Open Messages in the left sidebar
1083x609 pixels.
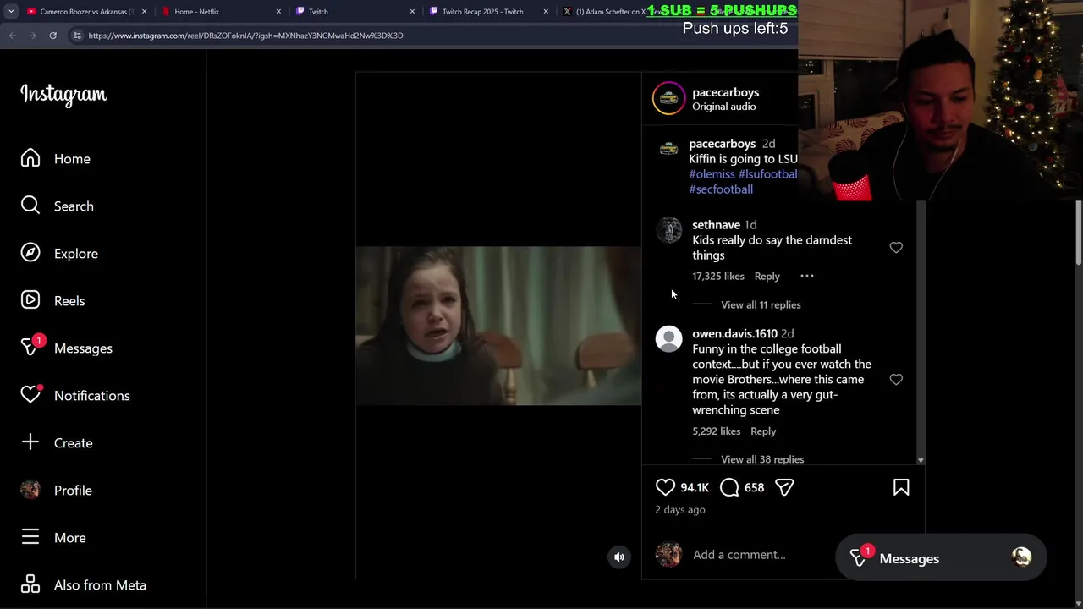[67, 348]
